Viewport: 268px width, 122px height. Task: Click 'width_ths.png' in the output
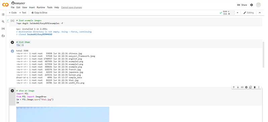pos(77,83)
